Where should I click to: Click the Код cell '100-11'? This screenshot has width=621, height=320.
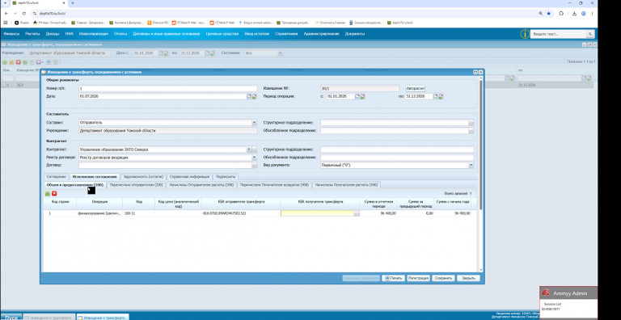click(138, 213)
